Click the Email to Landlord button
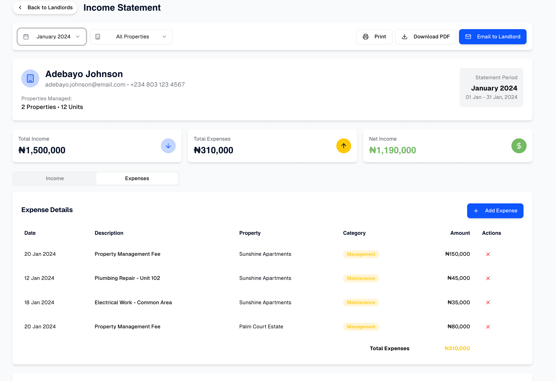This screenshot has height=381, width=556. 493,36
